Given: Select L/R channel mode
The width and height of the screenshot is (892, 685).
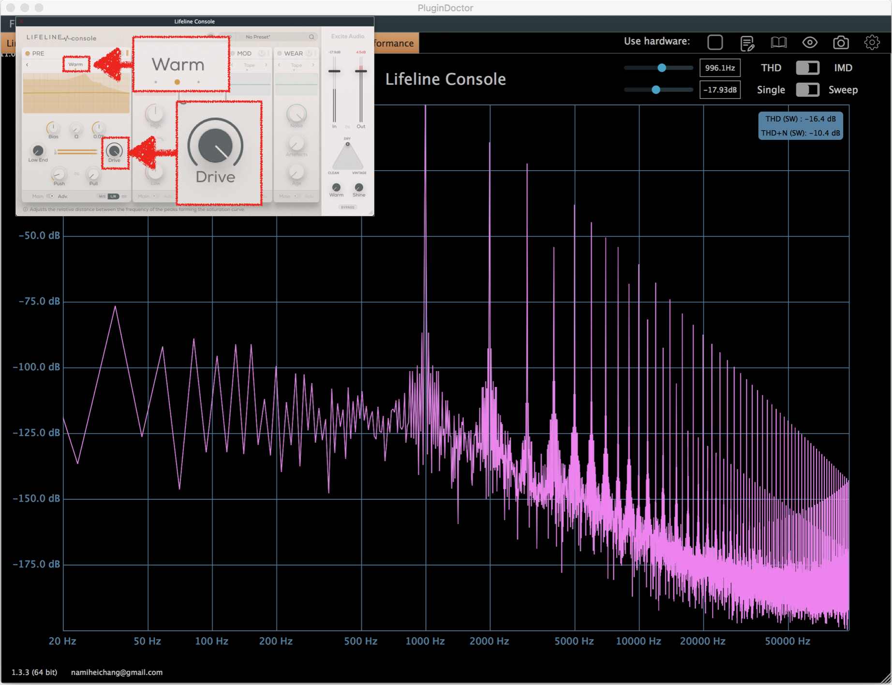Looking at the screenshot, I should point(113,196).
